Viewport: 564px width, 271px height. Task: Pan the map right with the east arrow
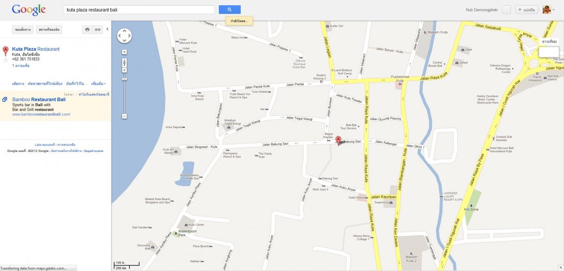pos(129,36)
